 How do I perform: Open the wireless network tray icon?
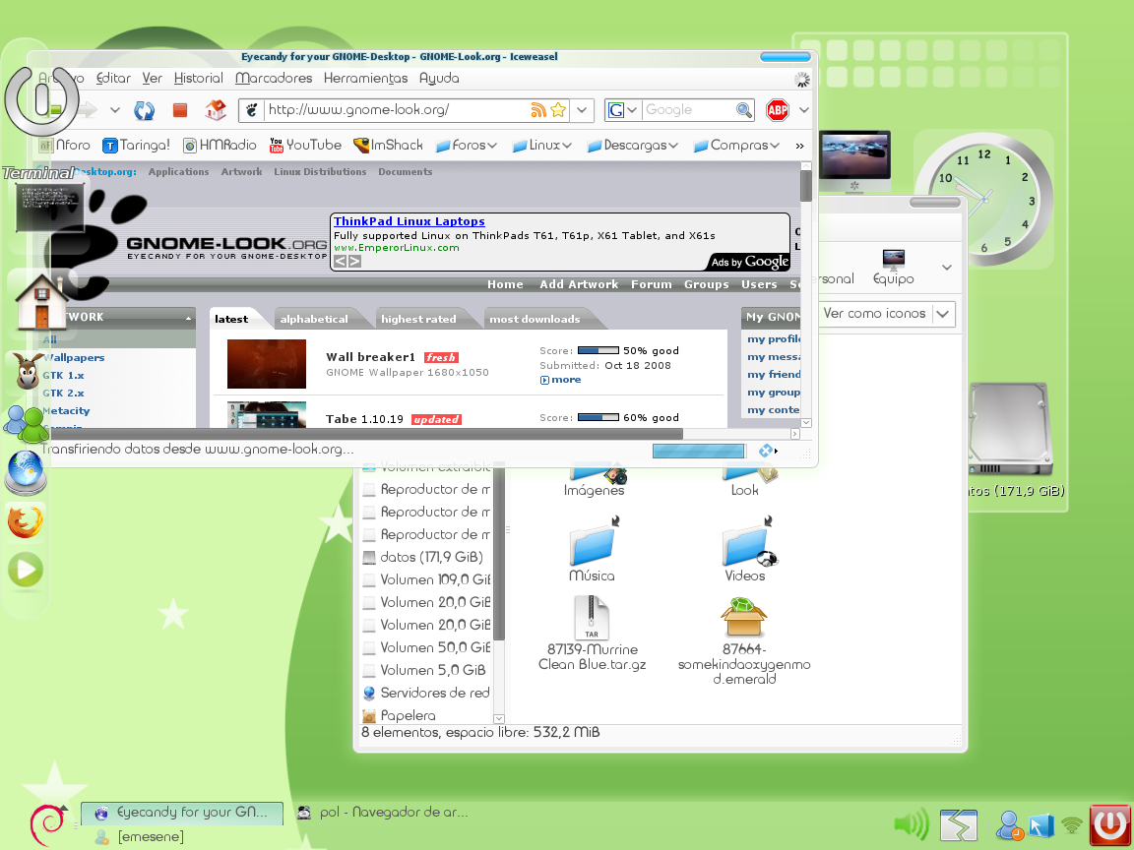tap(1073, 825)
